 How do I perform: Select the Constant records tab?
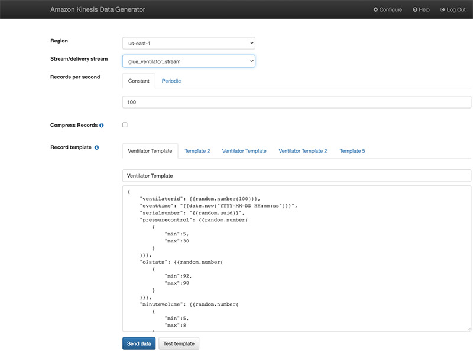tap(139, 81)
